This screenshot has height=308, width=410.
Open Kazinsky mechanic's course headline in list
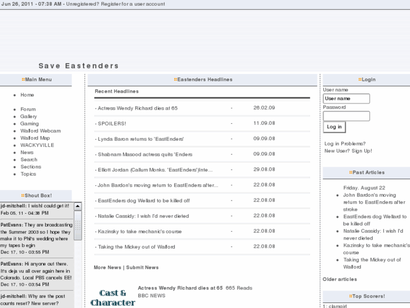click(x=140, y=232)
